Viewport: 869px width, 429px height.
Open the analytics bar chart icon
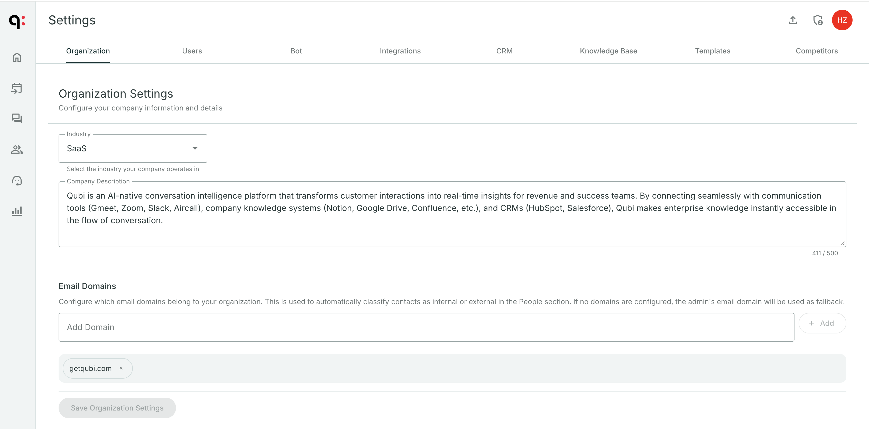pos(17,211)
